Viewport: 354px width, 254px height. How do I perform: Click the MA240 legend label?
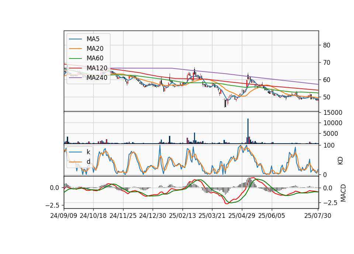pos(97,78)
